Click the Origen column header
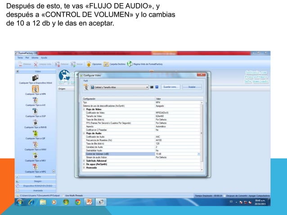Viewport: 287px width, 215px height. click(62, 89)
